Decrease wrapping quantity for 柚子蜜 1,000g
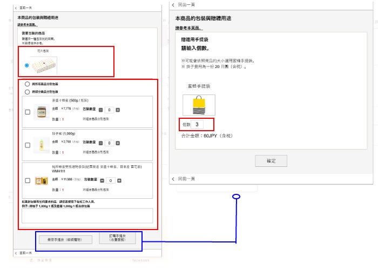 100,143
